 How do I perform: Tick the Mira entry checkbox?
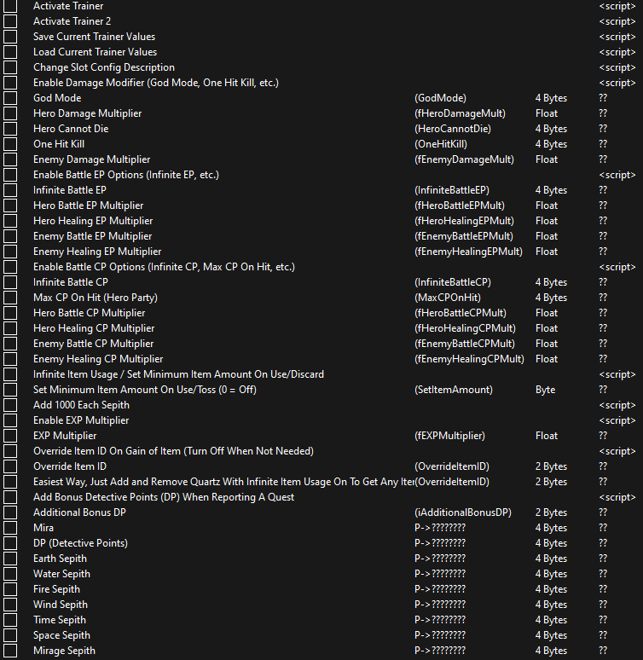click(10, 528)
